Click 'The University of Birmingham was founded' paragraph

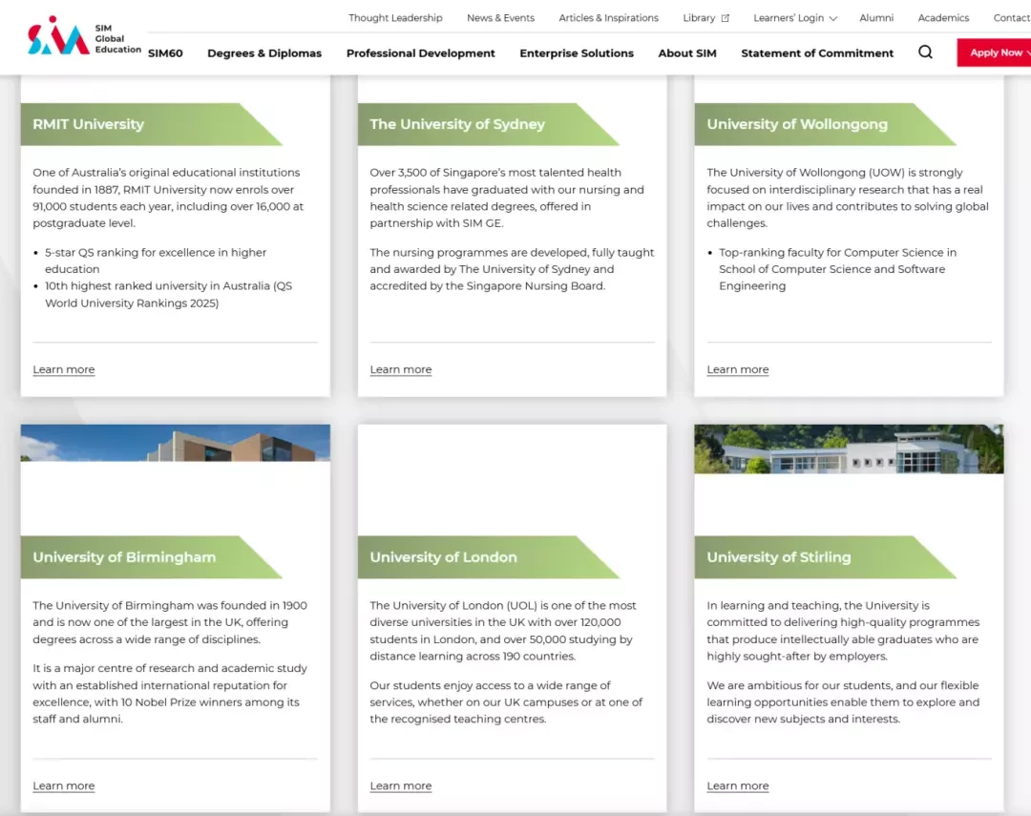[x=170, y=622]
